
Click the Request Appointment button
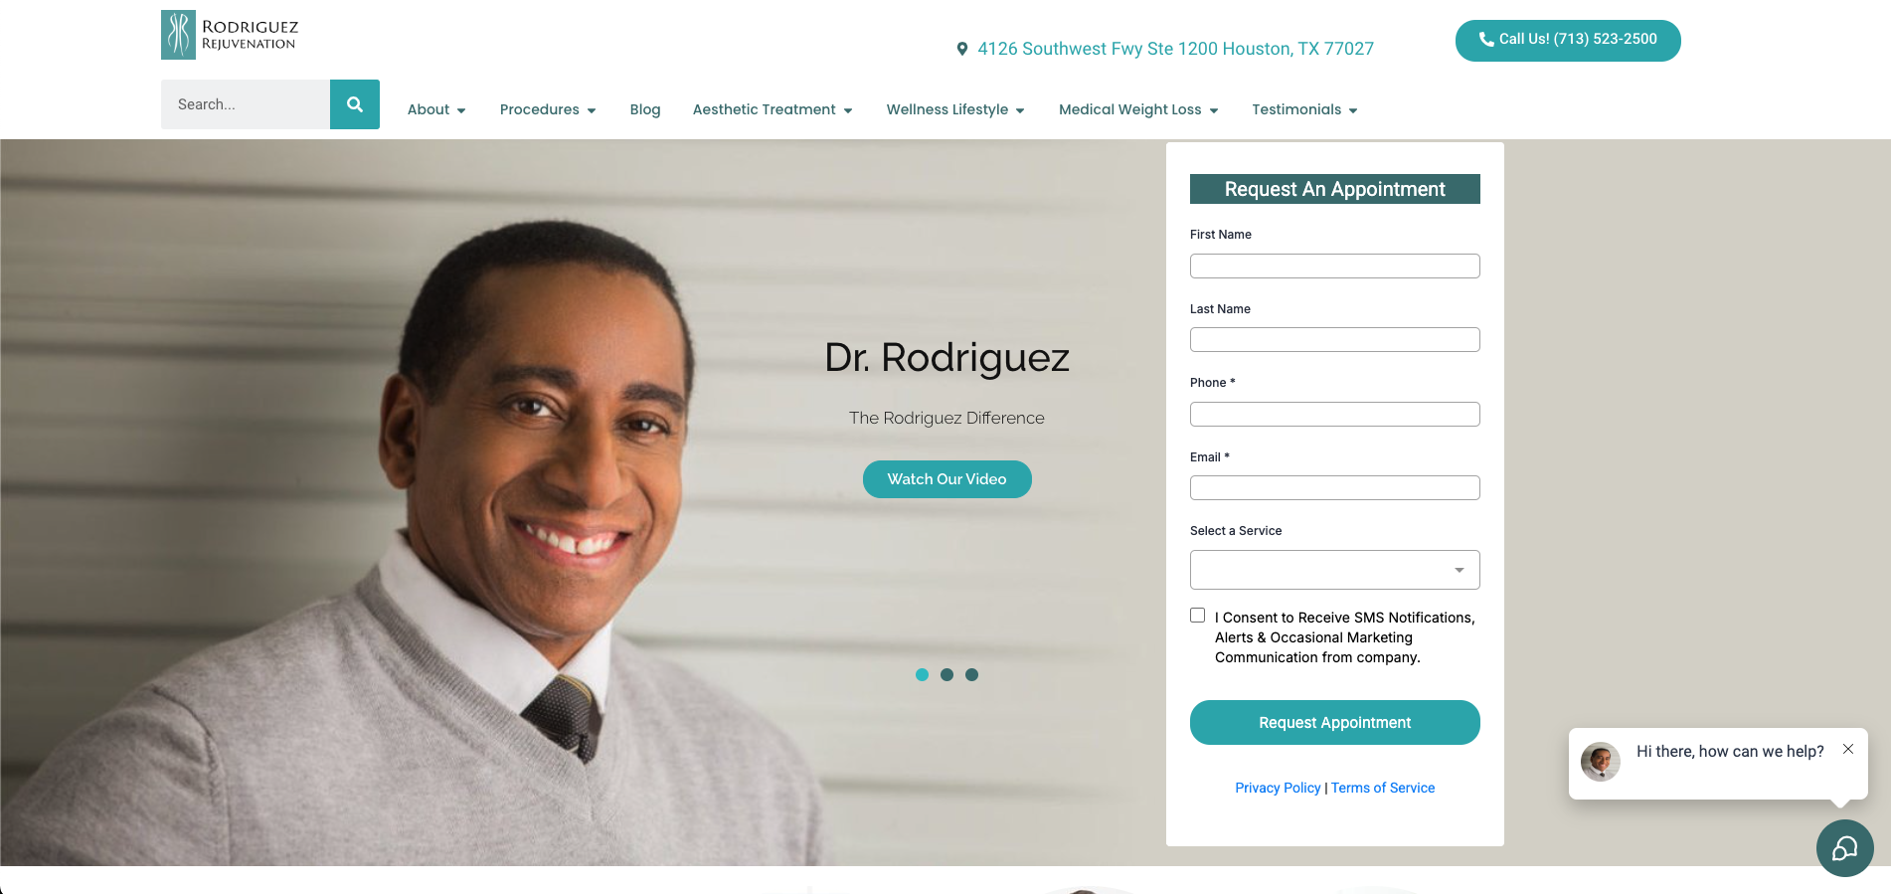pos(1334,722)
